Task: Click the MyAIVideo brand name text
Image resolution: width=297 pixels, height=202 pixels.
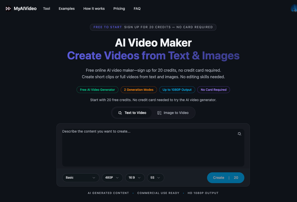Action: click(x=25, y=9)
